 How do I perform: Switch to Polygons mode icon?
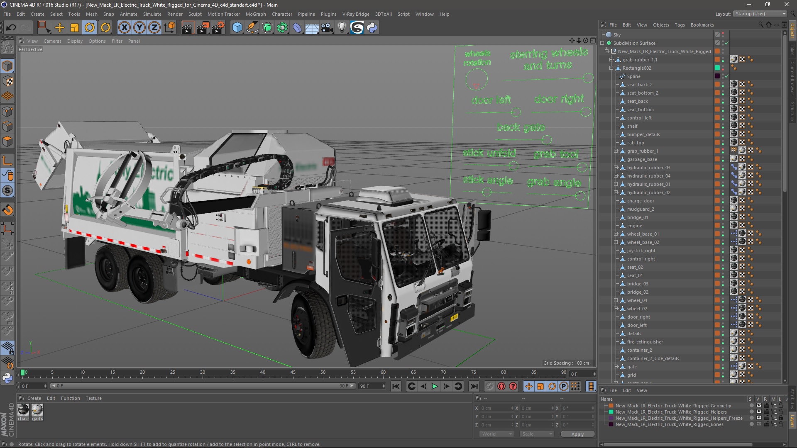click(7, 141)
